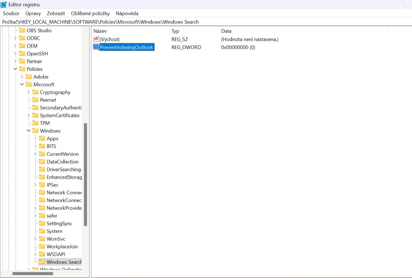Select the OBS Studio folder icon

(x=22, y=30)
